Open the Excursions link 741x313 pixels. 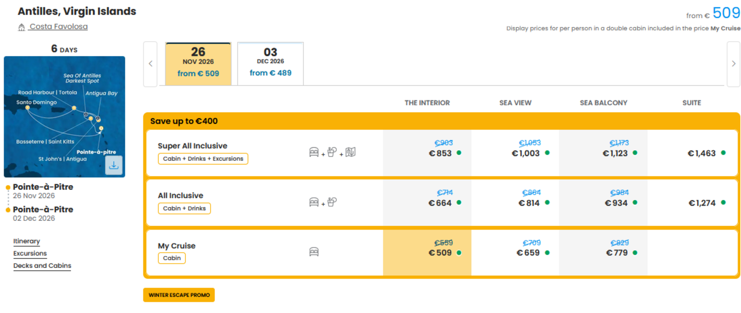(x=30, y=253)
